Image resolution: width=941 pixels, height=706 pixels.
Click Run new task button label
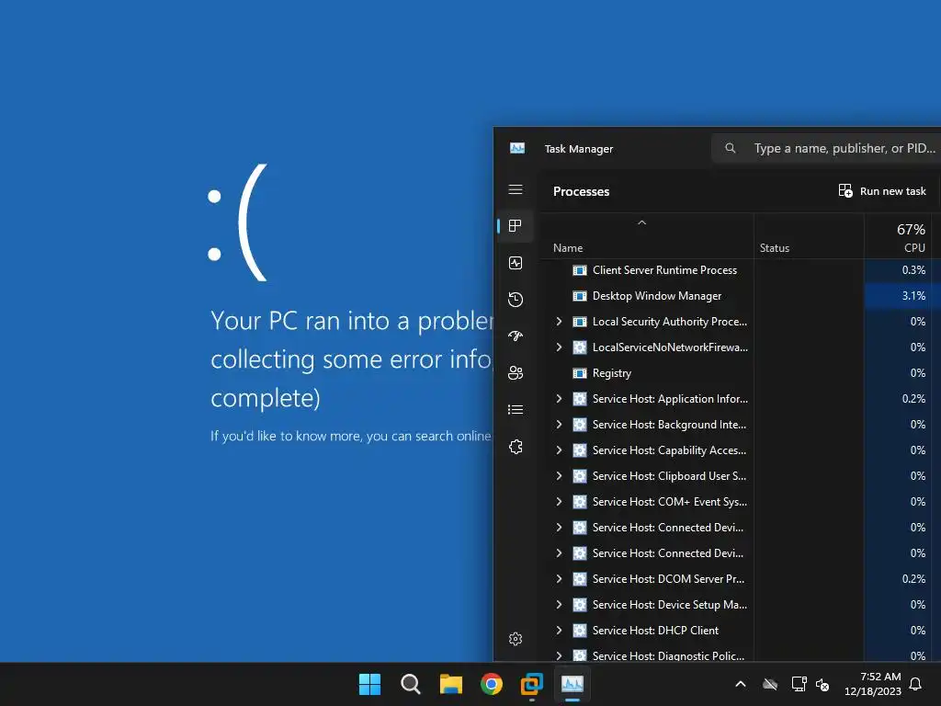892,191
